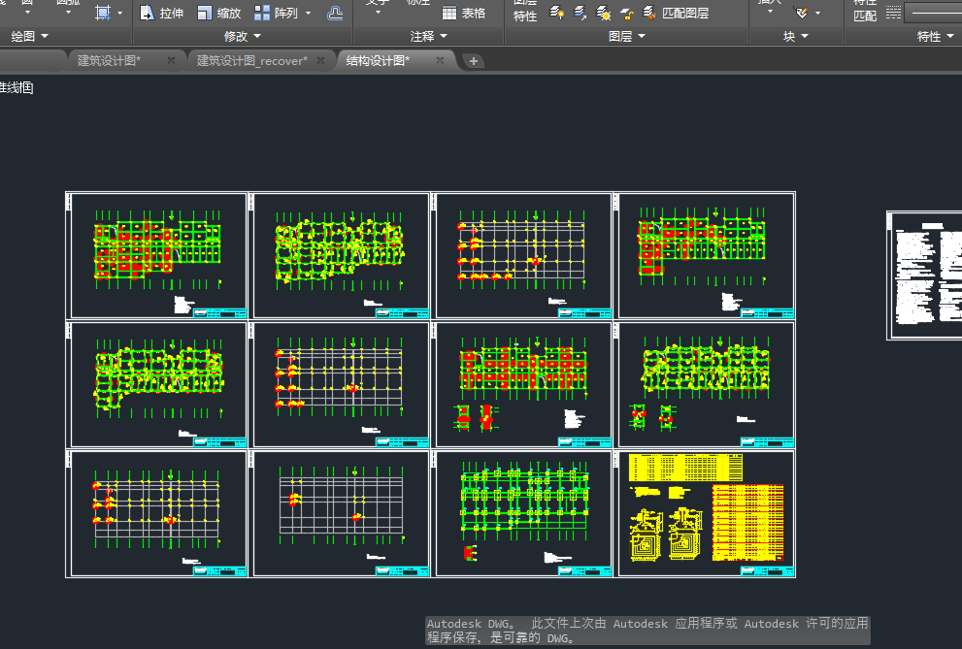962x649 pixels.
Task: Click the cyan title block of bottom-left sheet
Action: [219, 570]
